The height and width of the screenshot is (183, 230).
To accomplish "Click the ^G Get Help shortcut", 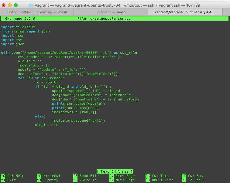I will click(x=13, y=176).
